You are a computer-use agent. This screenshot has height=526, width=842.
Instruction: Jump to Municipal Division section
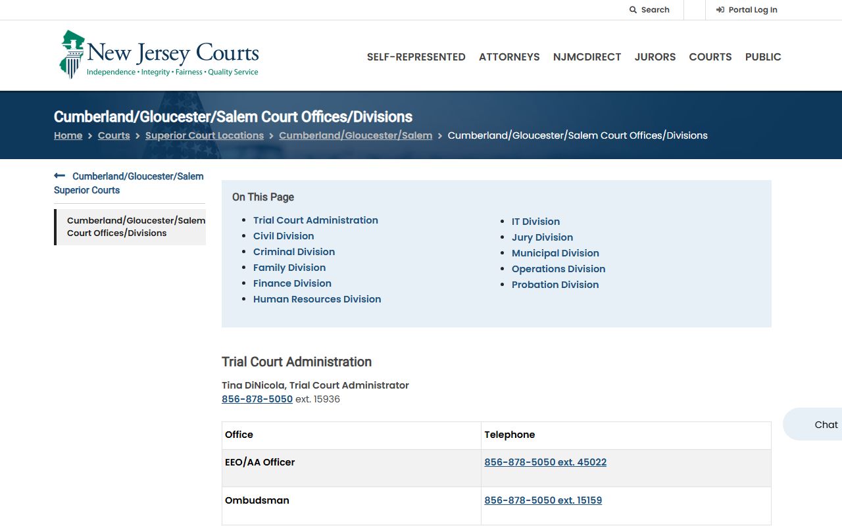click(x=556, y=253)
